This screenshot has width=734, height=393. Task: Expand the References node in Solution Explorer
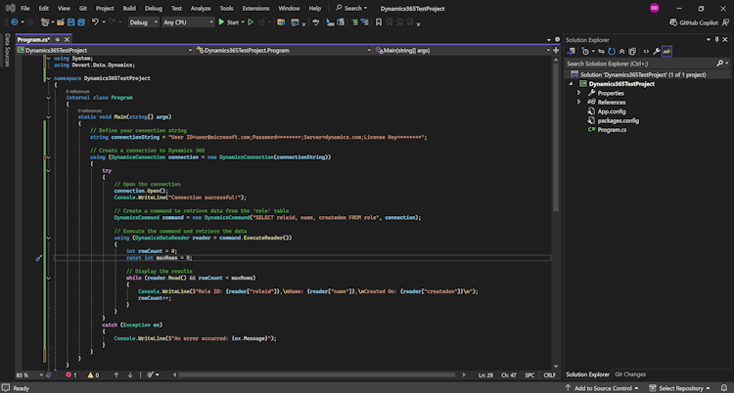pyautogui.click(x=579, y=102)
